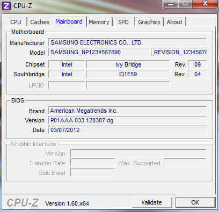Click the OK button
Image resolution: width=219 pixels, height=212 pixels.
point(195,202)
